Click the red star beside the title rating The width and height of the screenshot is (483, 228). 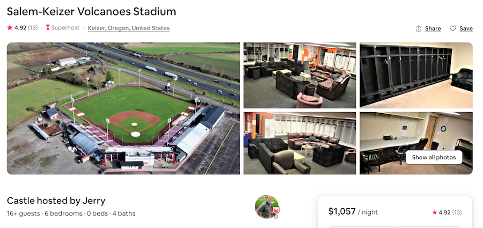(9, 28)
